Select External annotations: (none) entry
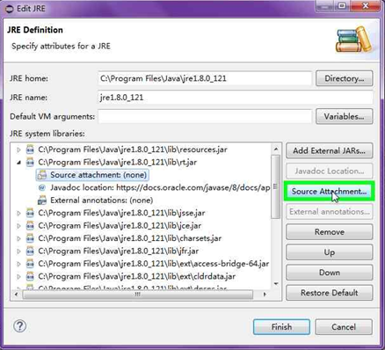The image size is (385, 350). pos(101,201)
